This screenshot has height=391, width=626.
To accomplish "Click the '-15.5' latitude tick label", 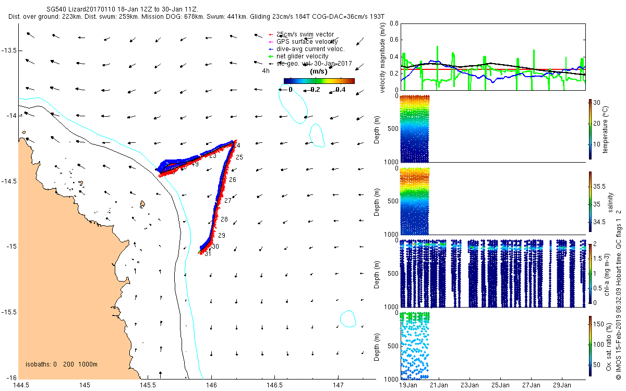I will [9, 312].
